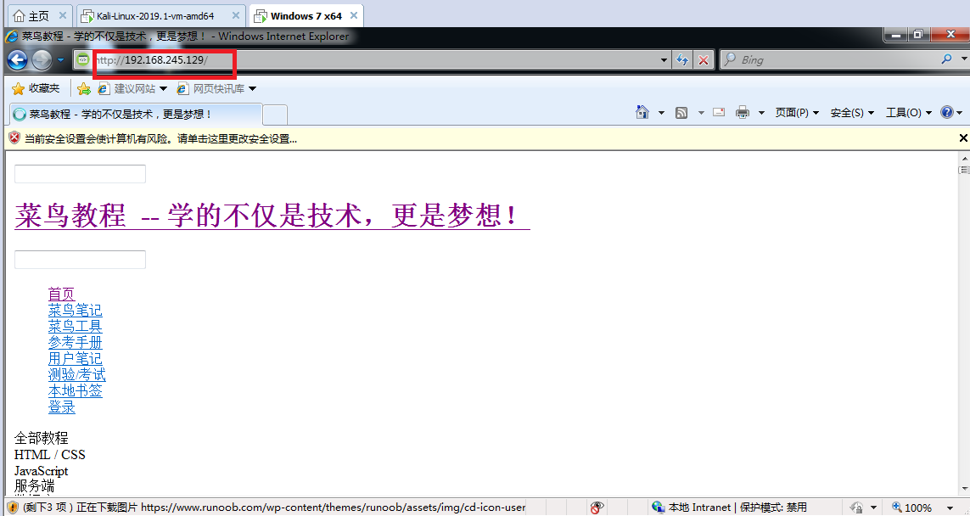Close the Kali-Linux VMware tab
Image resolution: width=970 pixels, height=516 pixels.
pyautogui.click(x=236, y=15)
